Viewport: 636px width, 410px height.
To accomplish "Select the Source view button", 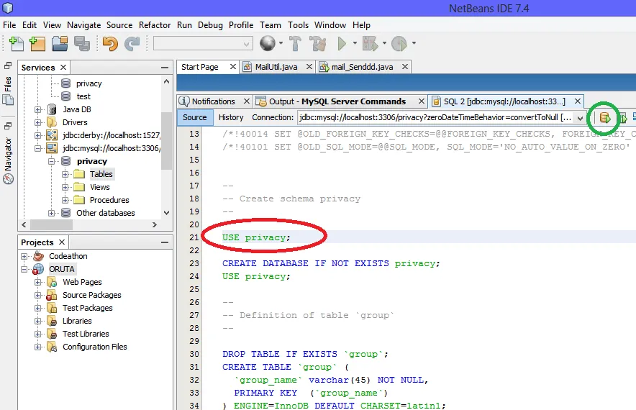I will pyautogui.click(x=195, y=118).
